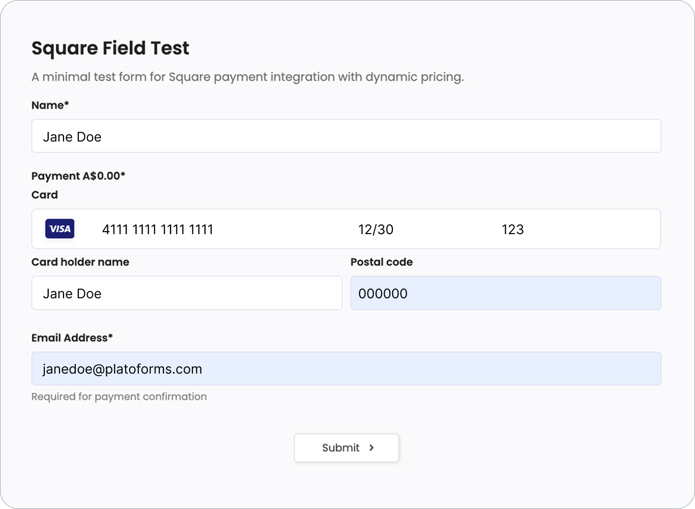
Task: Click the 'Square Field Test' heading
Action: [x=110, y=48]
